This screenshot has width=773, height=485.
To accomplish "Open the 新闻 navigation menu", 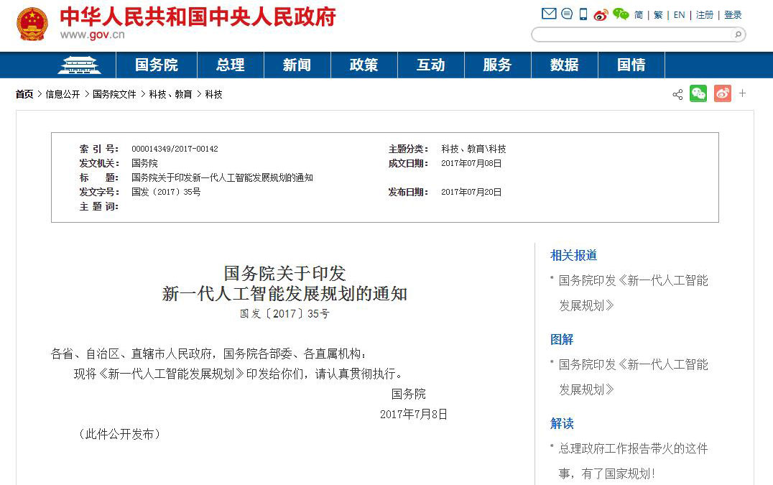I will [x=297, y=64].
